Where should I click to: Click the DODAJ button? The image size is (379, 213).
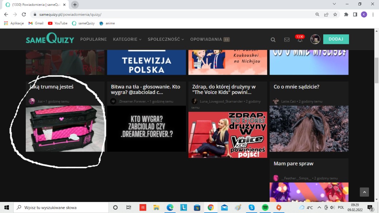[x=336, y=39]
